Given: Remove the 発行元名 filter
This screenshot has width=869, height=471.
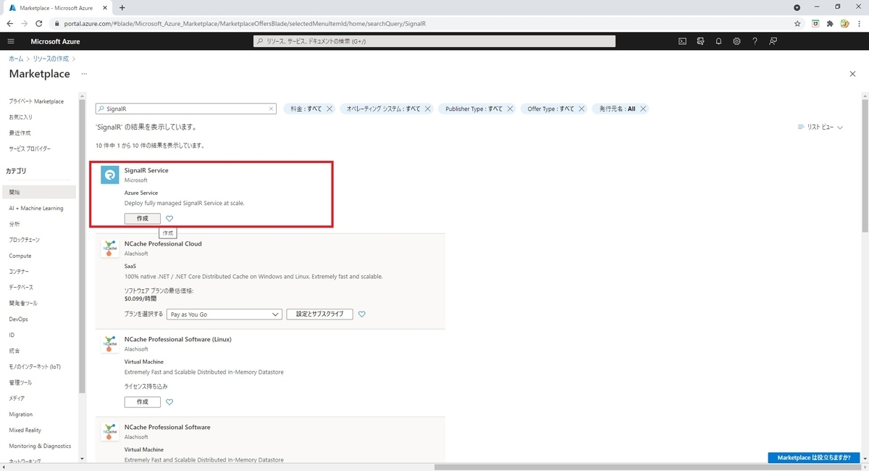Looking at the screenshot, I should pos(642,109).
